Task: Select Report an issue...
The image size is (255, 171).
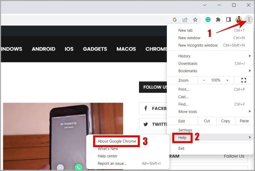Action: tap(128, 164)
